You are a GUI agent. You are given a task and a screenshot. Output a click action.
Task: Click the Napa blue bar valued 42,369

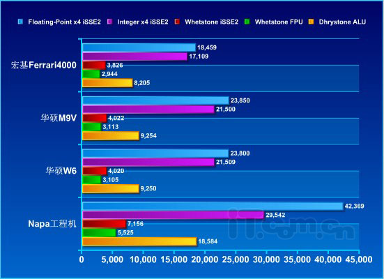click(213, 206)
